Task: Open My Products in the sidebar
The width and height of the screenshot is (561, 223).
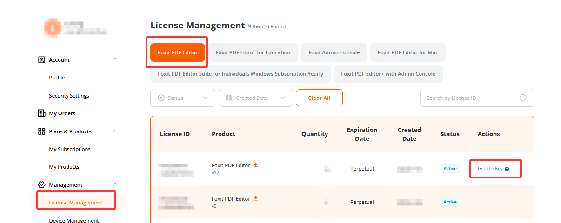Action: coord(64,167)
